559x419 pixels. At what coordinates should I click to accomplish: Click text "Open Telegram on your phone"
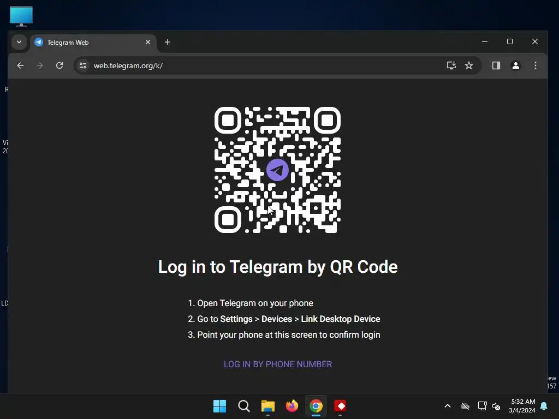click(255, 303)
